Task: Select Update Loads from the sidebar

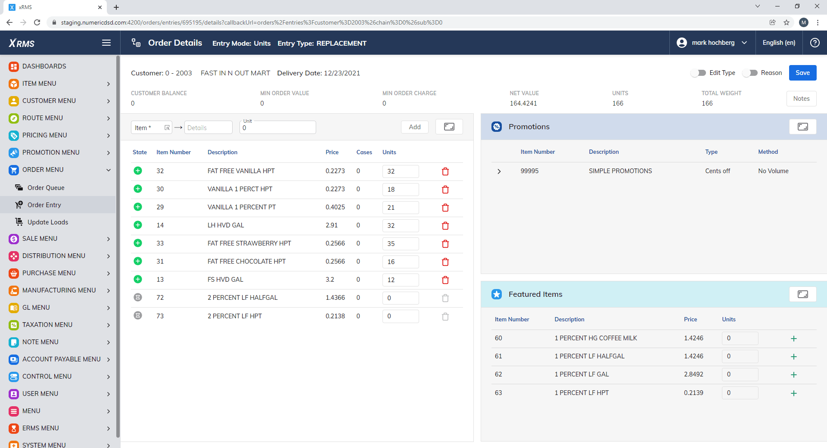Action: point(48,222)
